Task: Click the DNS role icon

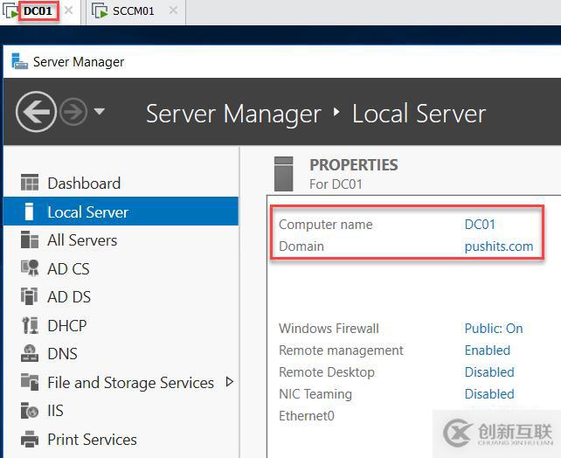Action: click(30, 353)
